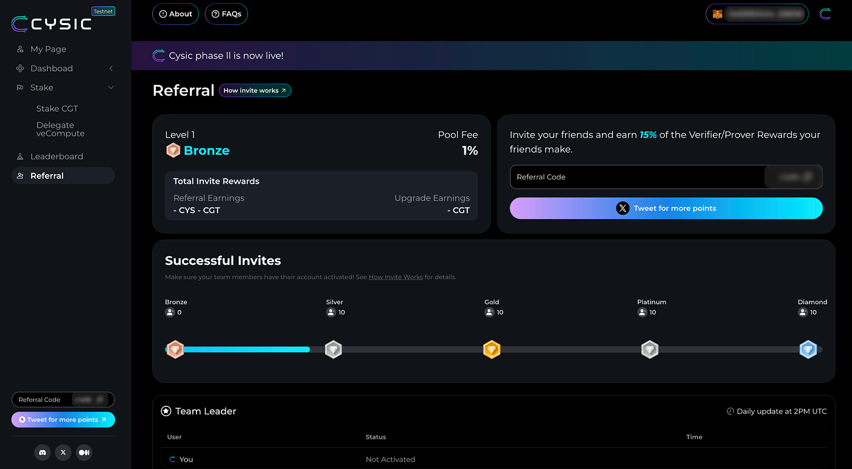Click the Gold tier badge on progress bar
The image size is (852, 469).
[x=492, y=349]
